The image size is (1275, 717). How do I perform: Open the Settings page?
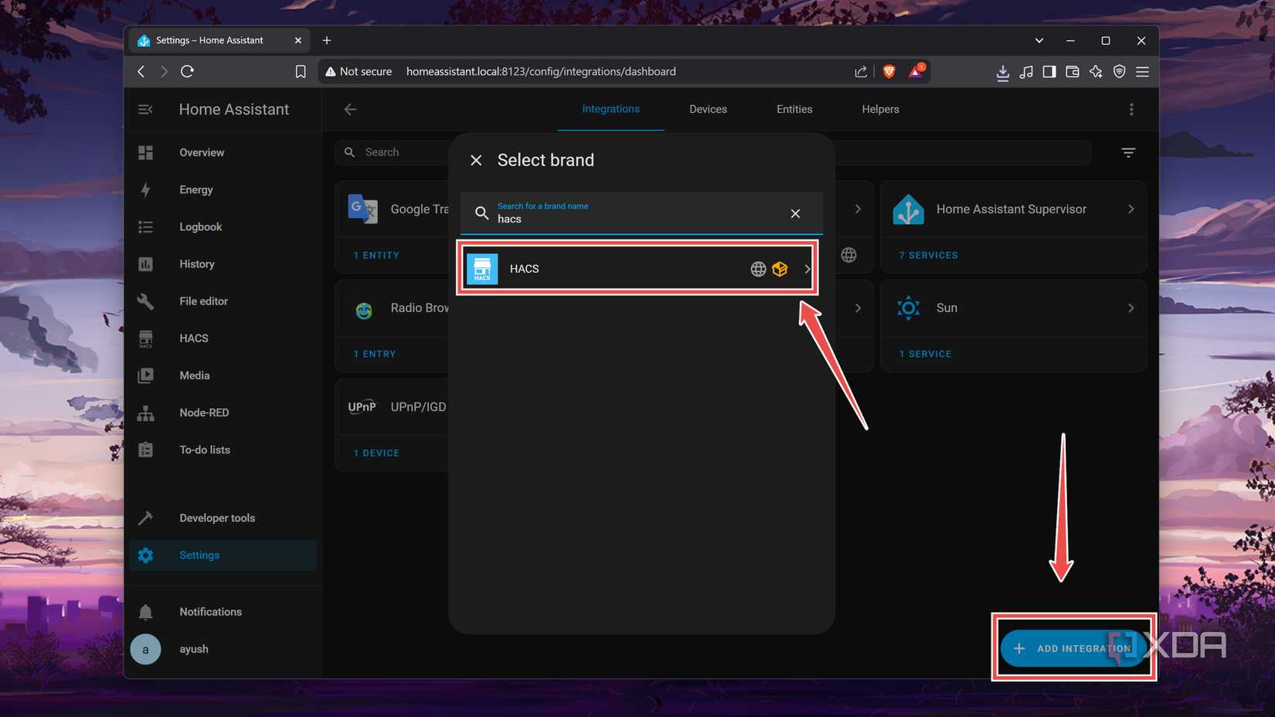[223, 555]
